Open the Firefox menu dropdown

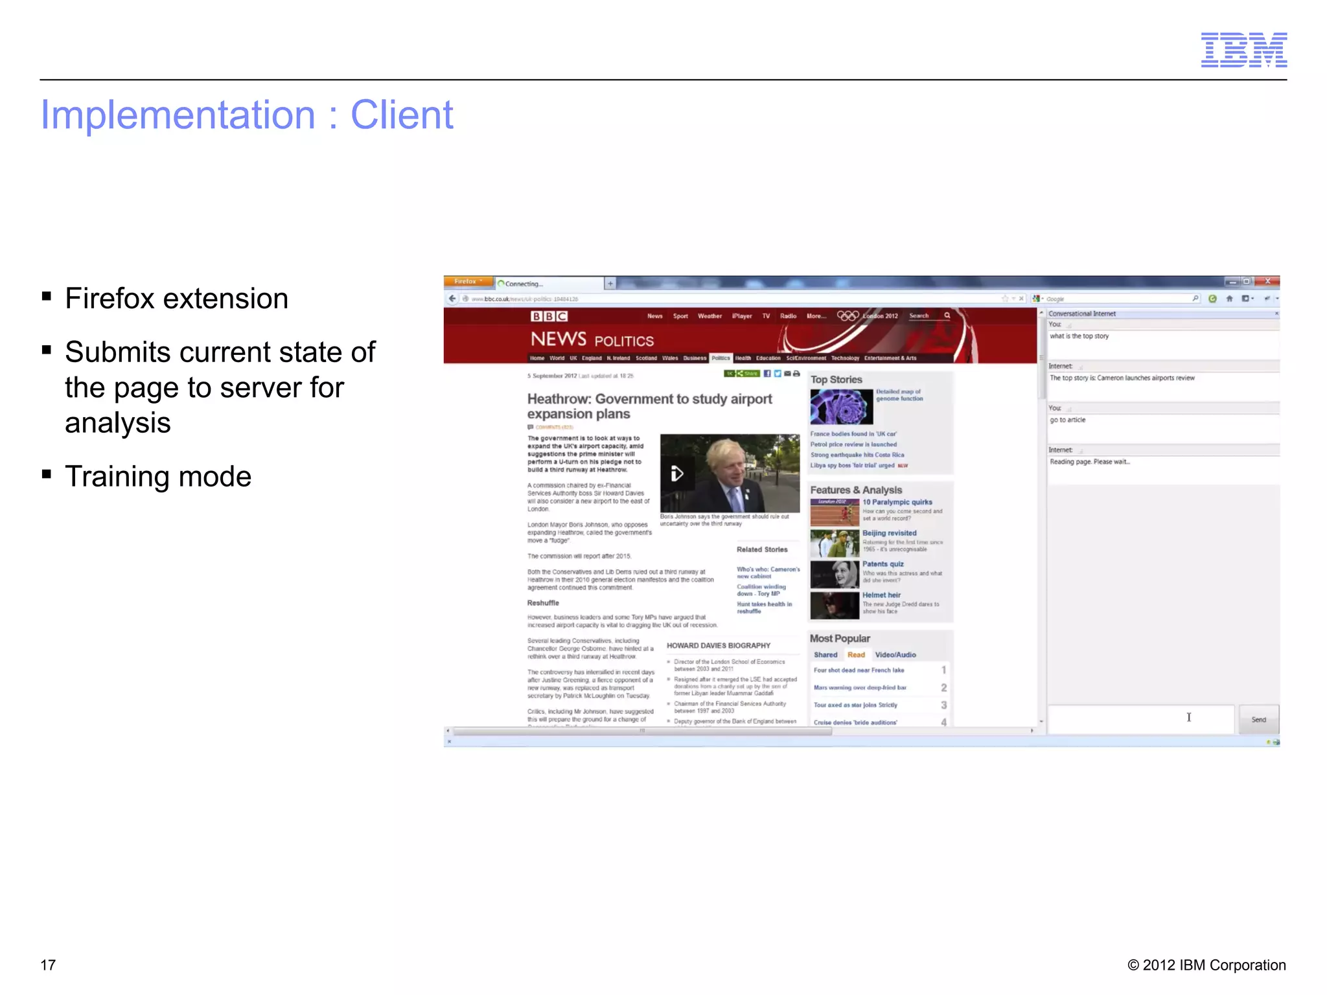pos(468,282)
